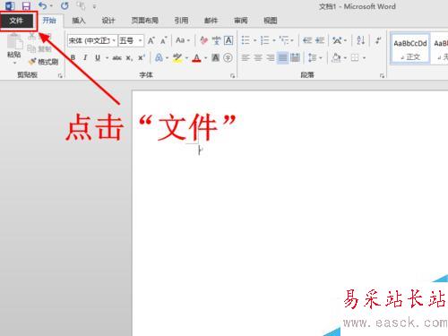Click the Redo icon in quick access toolbar
The width and height of the screenshot is (448, 336).
tap(65, 5)
